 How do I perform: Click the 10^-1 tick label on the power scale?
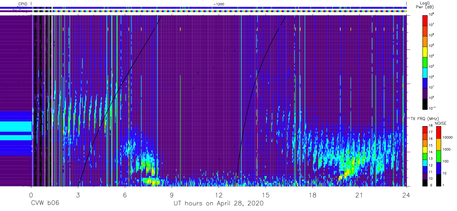click(x=432, y=108)
